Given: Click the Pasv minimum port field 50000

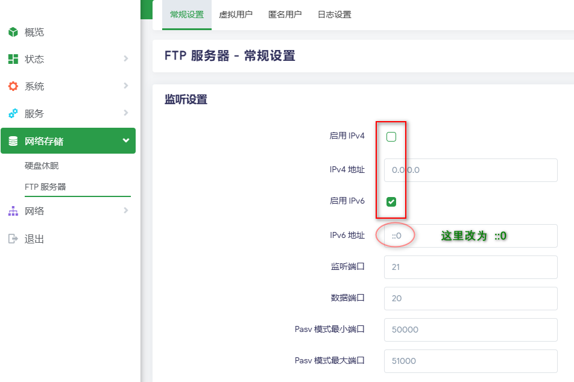Looking at the screenshot, I should tap(470, 330).
